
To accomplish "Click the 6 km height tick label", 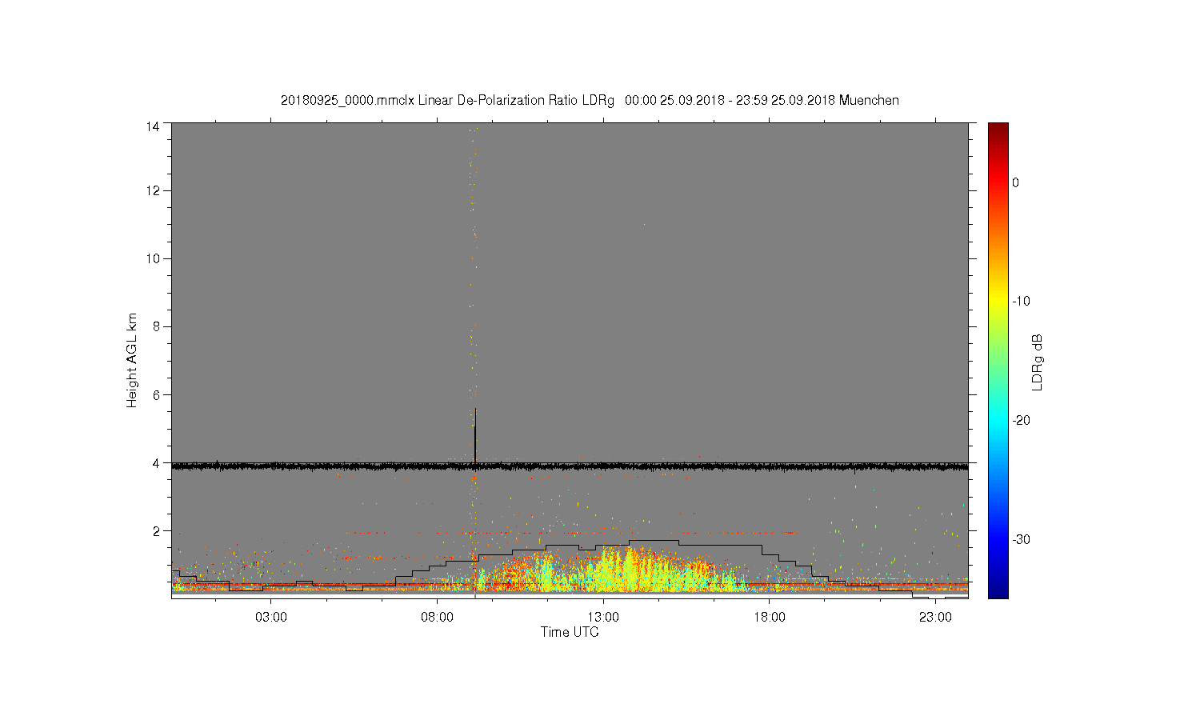I will [x=156, y=394].
